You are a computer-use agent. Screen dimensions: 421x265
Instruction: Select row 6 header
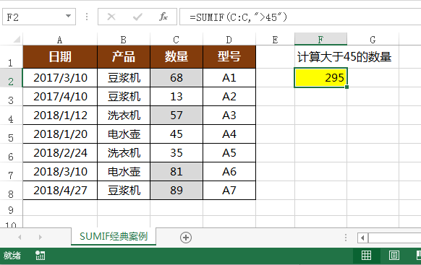click(x=11, y=153)
